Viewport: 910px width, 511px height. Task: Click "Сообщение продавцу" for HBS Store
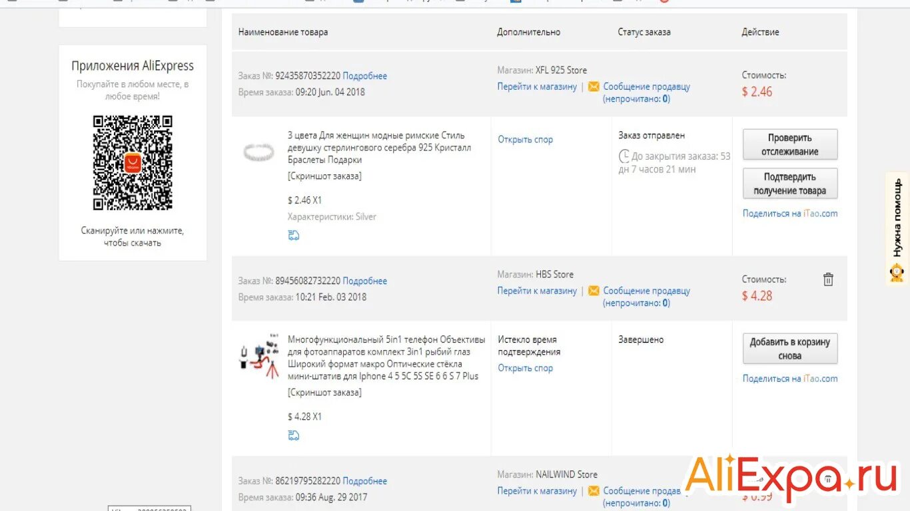tap(646, 291)
